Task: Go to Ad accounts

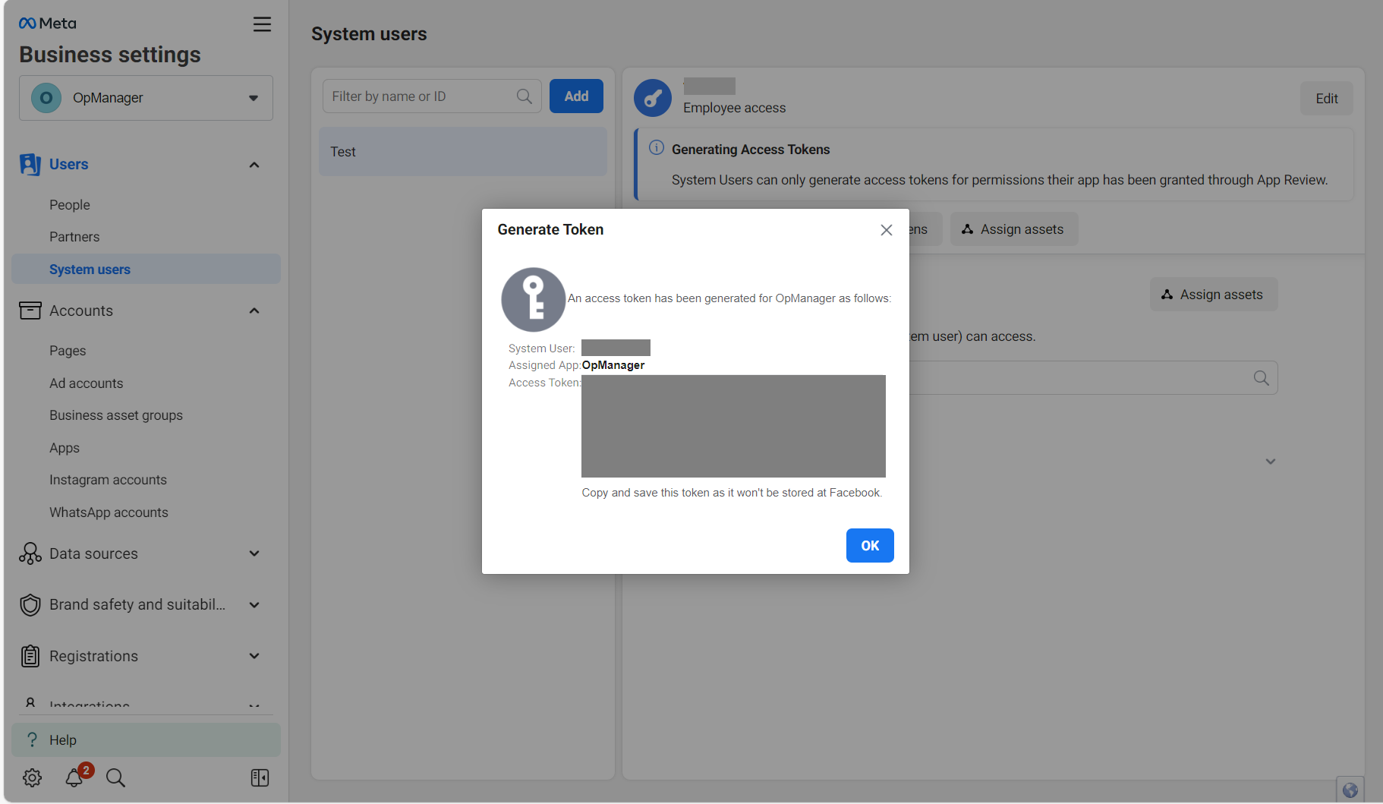Action: pos(87,383)
